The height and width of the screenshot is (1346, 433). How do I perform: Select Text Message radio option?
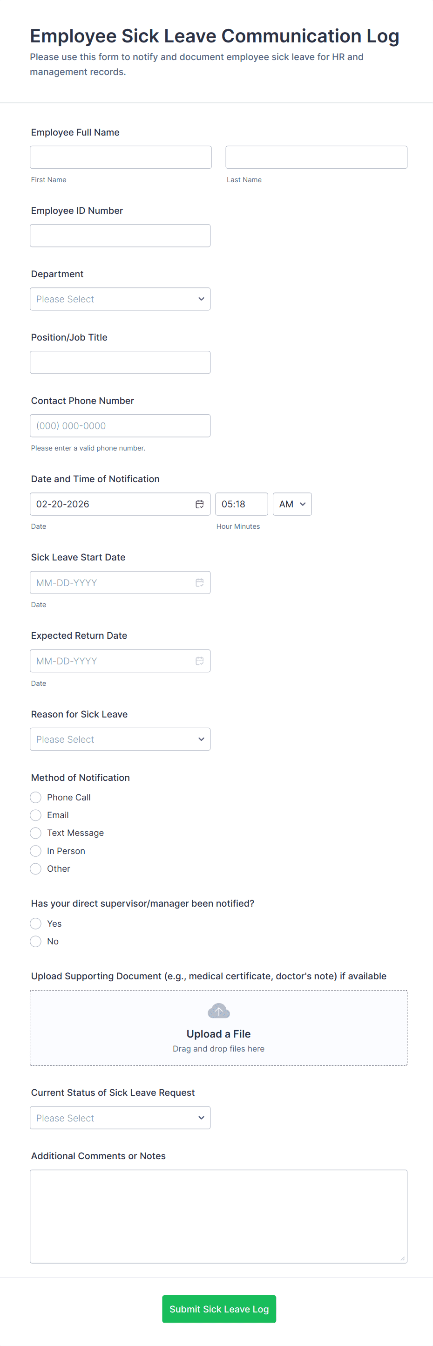(x=35, y=833)
